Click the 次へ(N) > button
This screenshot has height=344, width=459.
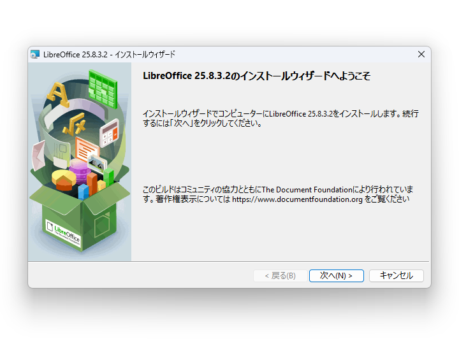pos(337,276)
